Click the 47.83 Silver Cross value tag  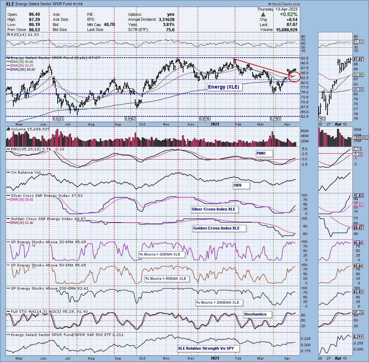[x=358, y=196]
